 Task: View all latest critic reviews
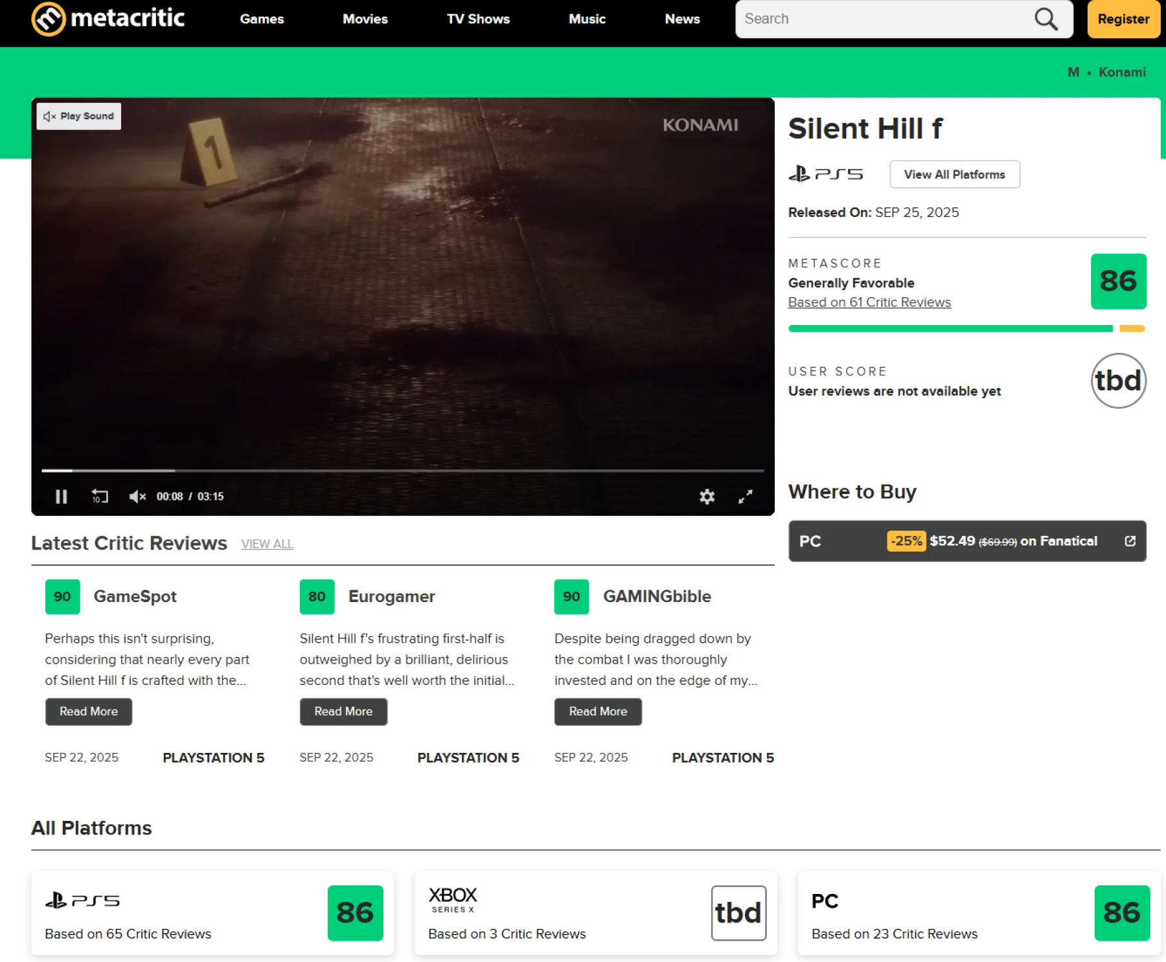pyautogui.click(x=267, y=544)
